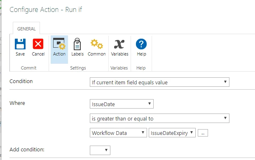
Task: Open the IssueDate field dropdown
Action: (x=122, y=104)
